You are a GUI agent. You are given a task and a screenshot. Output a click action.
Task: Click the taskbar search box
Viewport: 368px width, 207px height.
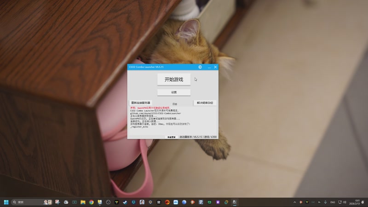pyautogui.click(x=32, y=202)
